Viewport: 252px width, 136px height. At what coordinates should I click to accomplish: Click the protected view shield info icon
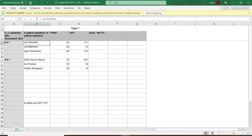(x=3, y=13)
